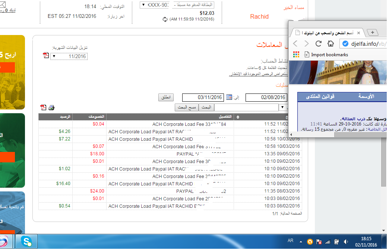Open the dropdown arrow beside the search field

(282, 107)
